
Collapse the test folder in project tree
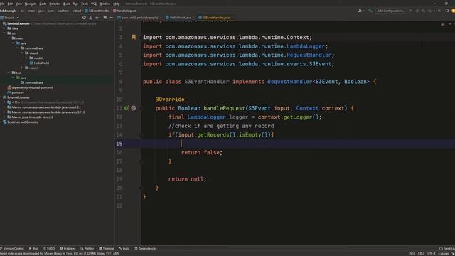[x=9, y=73]
